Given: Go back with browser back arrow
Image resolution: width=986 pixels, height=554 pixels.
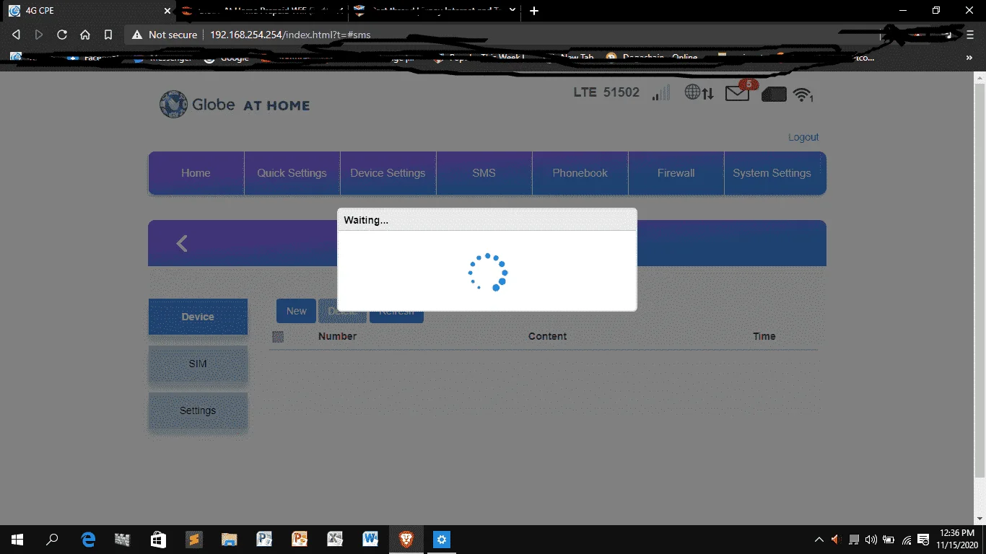Looking at the screenshot, I should click(x=16, y=34).
